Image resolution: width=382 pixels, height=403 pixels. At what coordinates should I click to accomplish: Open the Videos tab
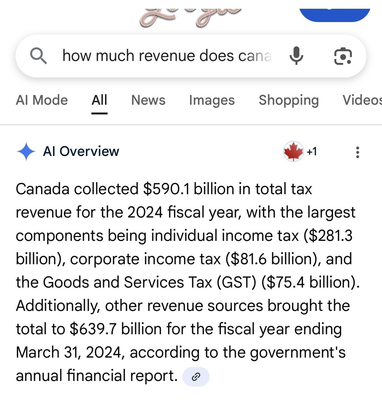[362, 100]
